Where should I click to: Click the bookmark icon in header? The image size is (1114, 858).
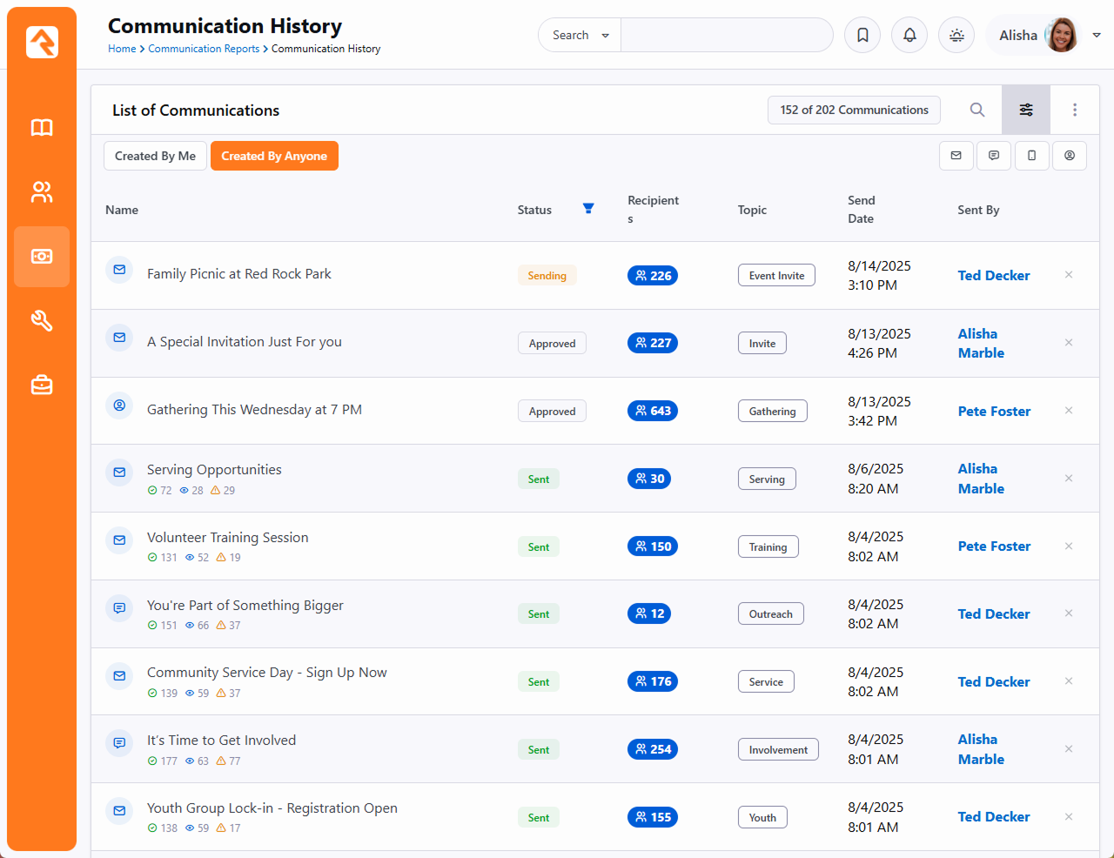[862, 36]
